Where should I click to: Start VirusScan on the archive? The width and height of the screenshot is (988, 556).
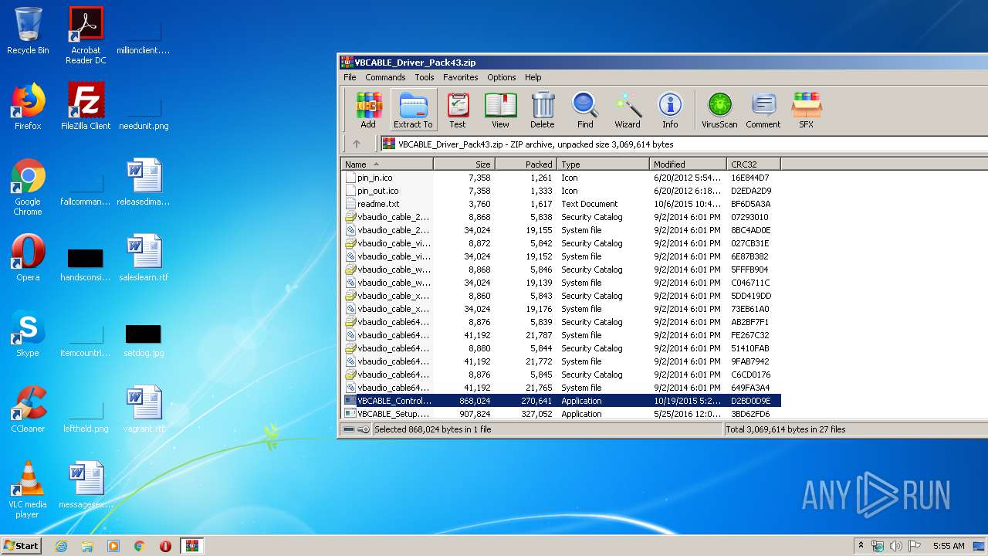click(719, 110)
